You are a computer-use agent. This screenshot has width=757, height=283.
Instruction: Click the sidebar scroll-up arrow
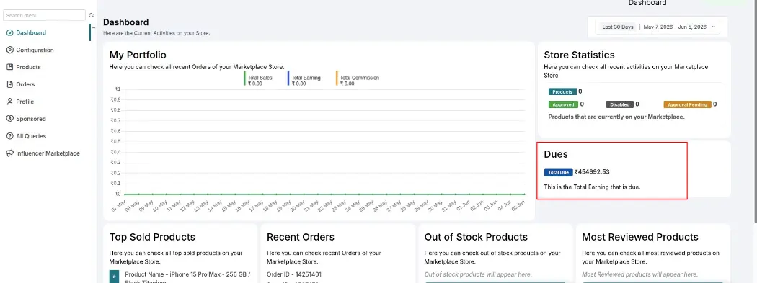[x=94, y=27]
